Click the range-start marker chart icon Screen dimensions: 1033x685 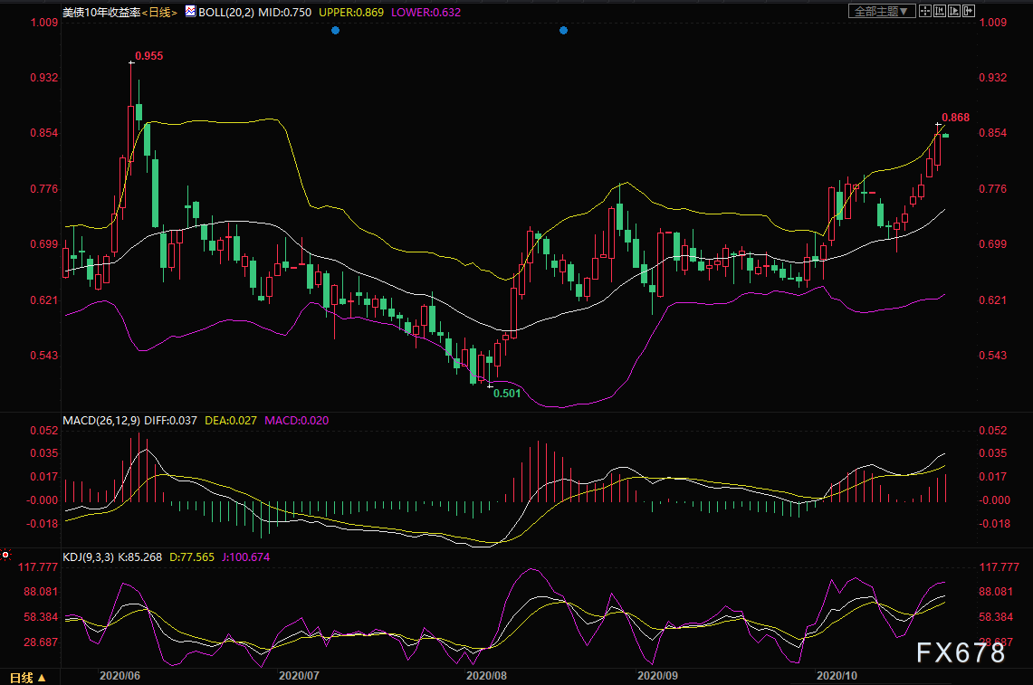click(940, 11)
